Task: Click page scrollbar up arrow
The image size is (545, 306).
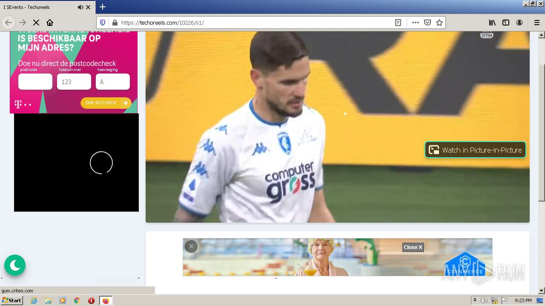Action: 542,34
